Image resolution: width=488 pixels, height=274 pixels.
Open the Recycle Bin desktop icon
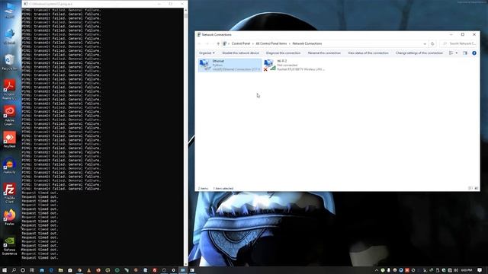tap(9, 62)
